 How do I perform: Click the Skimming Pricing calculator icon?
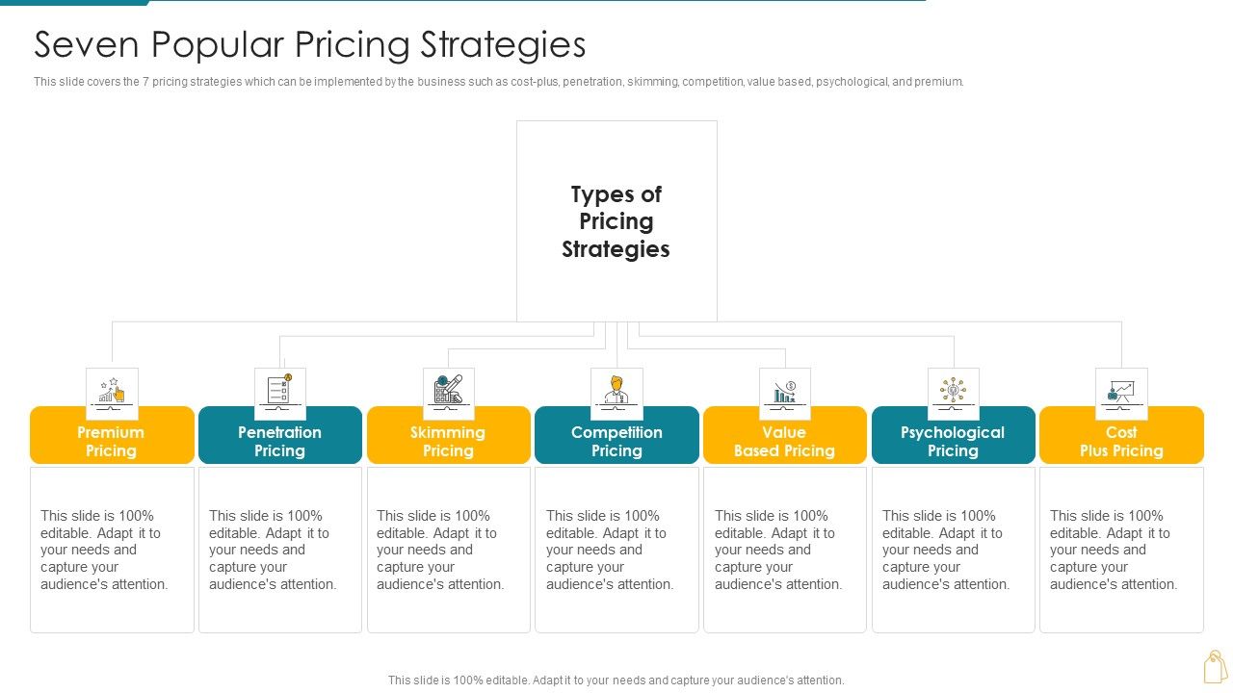tap(448, 392)
